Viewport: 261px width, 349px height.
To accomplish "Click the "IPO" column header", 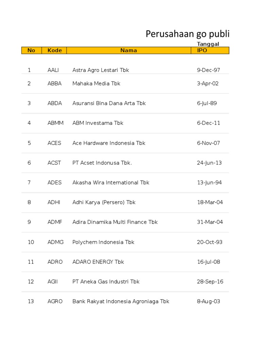I will coord(202,50).
